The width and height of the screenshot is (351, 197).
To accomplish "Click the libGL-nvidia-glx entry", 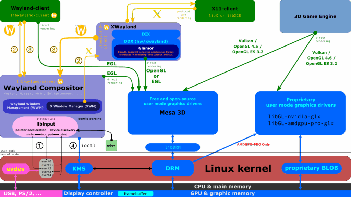I will pyautogui.click(x=294, y=117).
